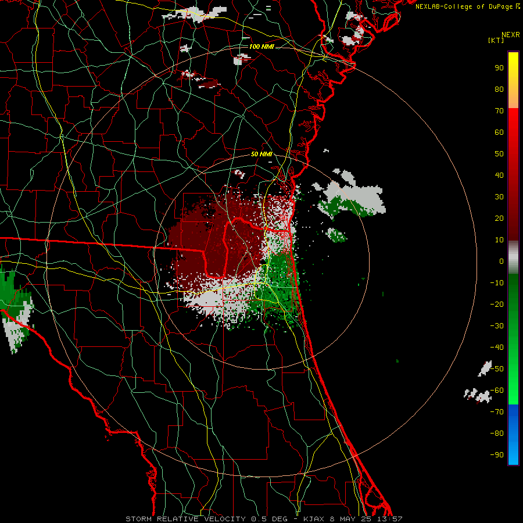Click the positive 10 scale value
Image resolution: width=523 pixels, height=523 pixels.
pos(499,240)
